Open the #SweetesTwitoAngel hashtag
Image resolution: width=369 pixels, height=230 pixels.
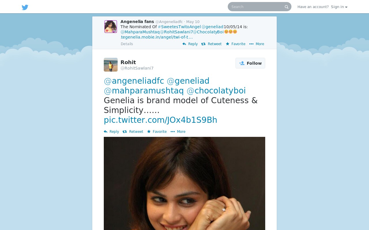click(x=179, y=27)
